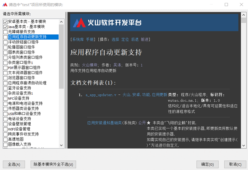Image resolution: width=248 pixels, height=170 pixels.
Task: Click the 选择 operation link
Action: (115, 39)
